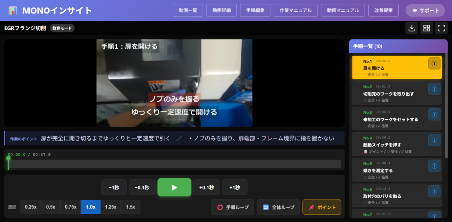Set playback speed to 0.25x
The height and width of the screenshot is (222, 452).
31,207
